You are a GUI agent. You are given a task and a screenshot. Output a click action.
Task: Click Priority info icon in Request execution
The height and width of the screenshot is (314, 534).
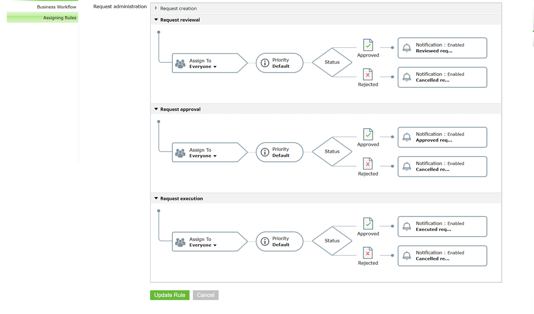(265, 242)
